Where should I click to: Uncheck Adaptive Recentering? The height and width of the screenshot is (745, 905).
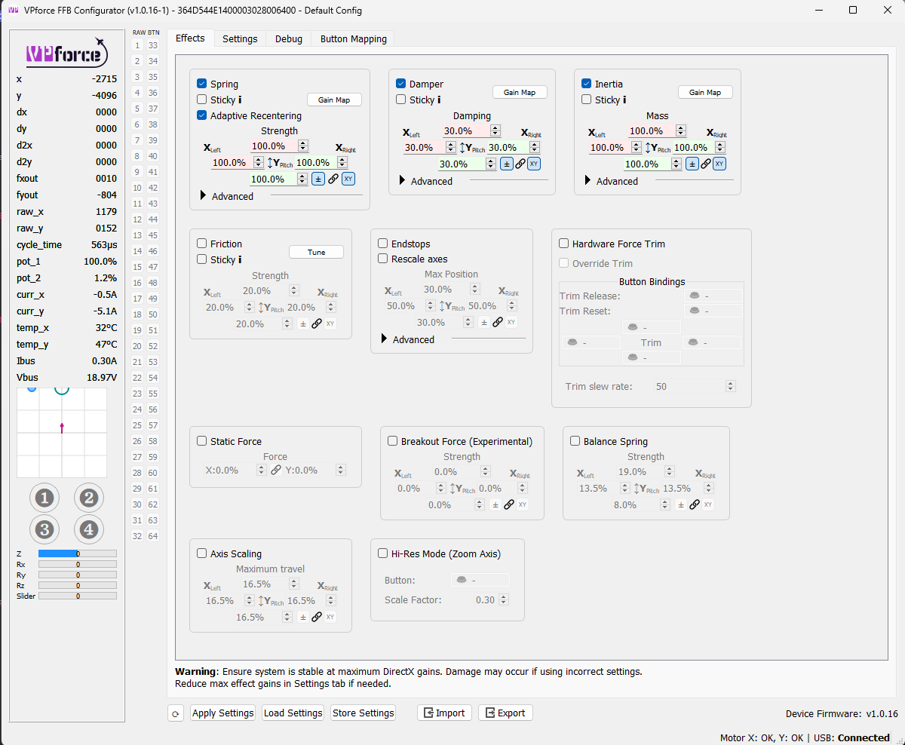pyautogui.click(x=202, y=115)
